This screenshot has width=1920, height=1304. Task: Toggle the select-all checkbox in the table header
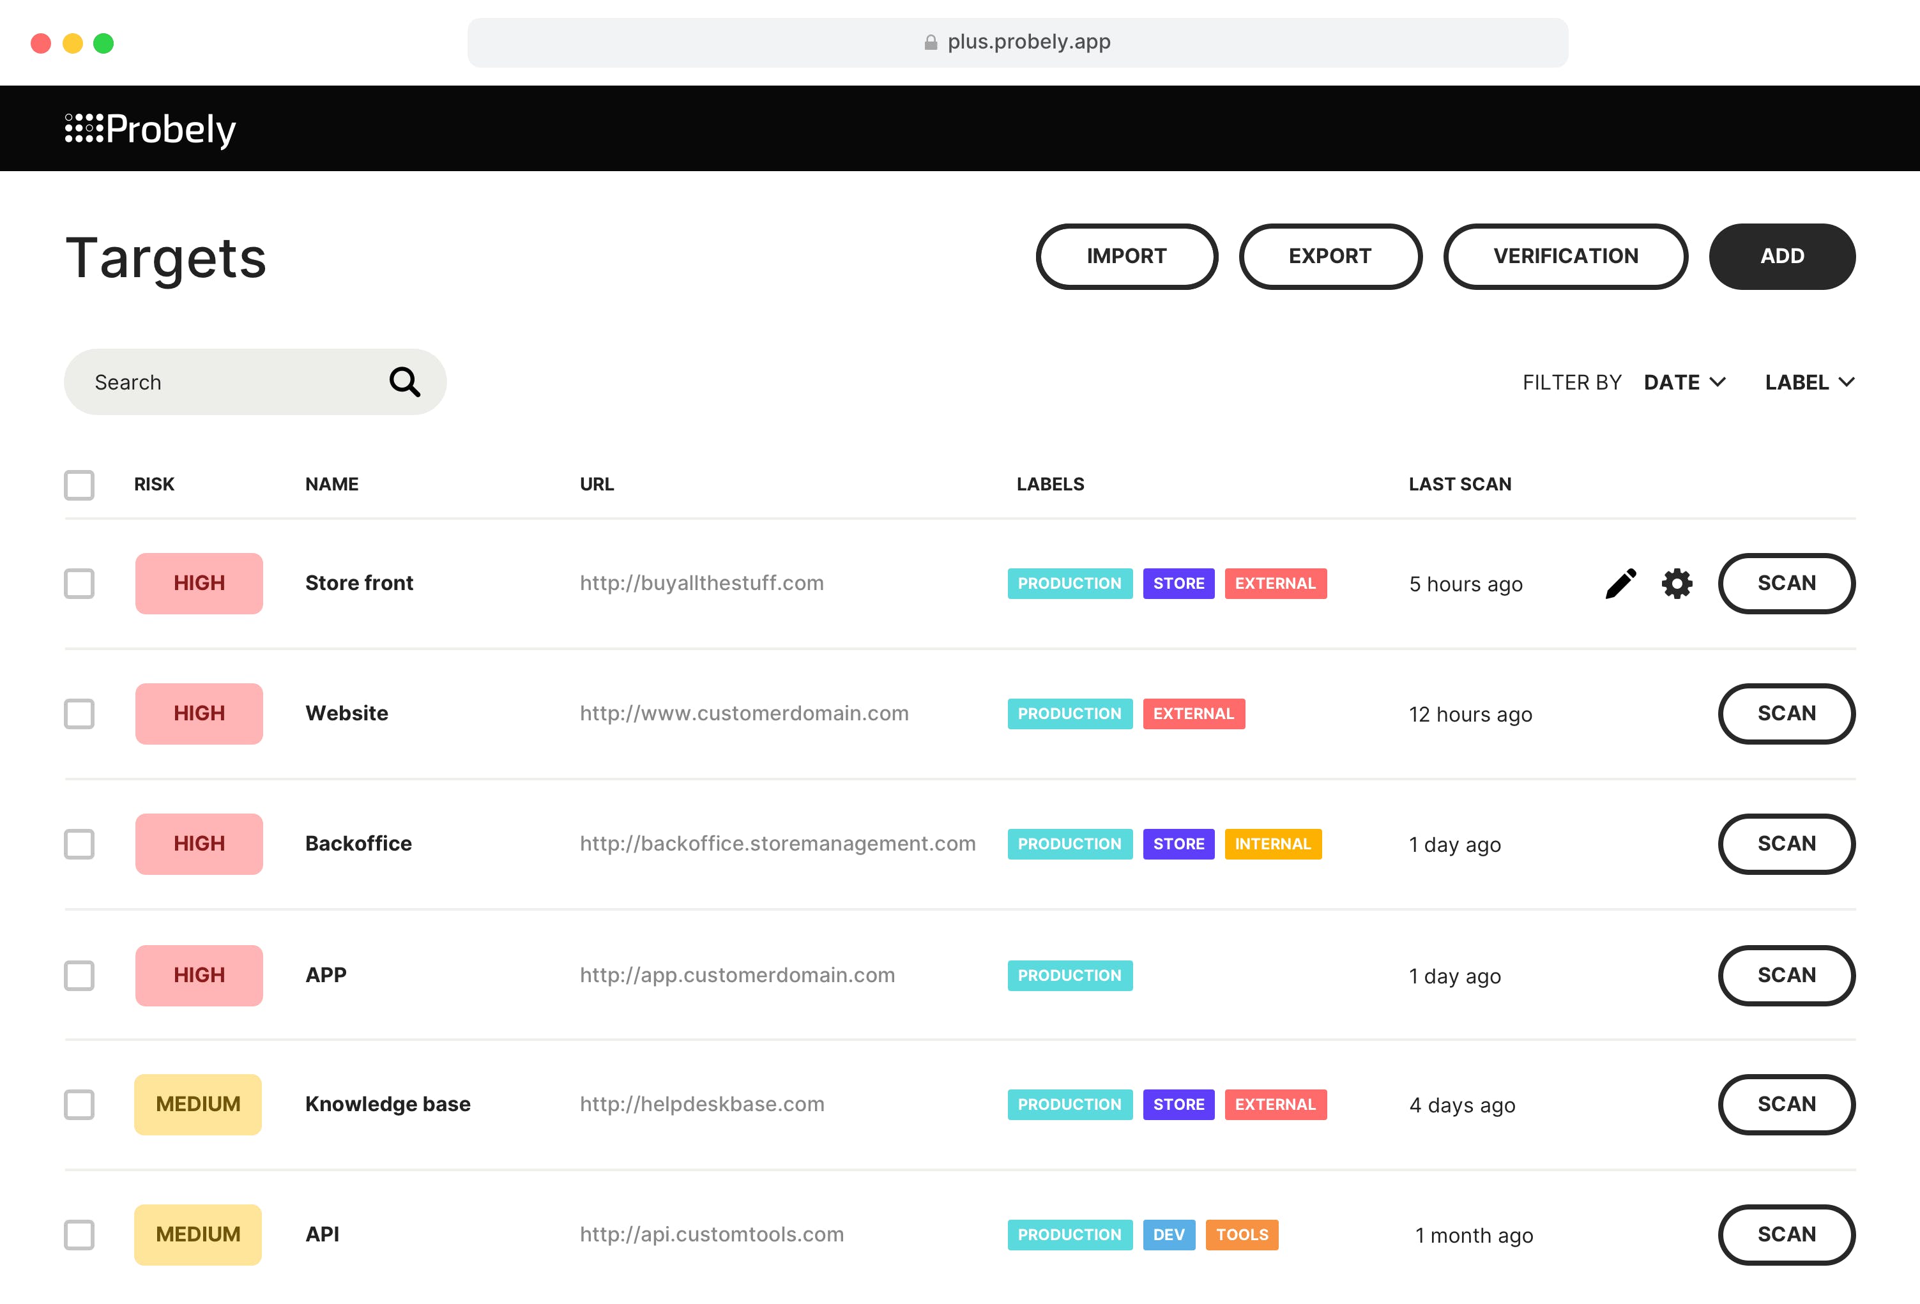coord(79,485)
